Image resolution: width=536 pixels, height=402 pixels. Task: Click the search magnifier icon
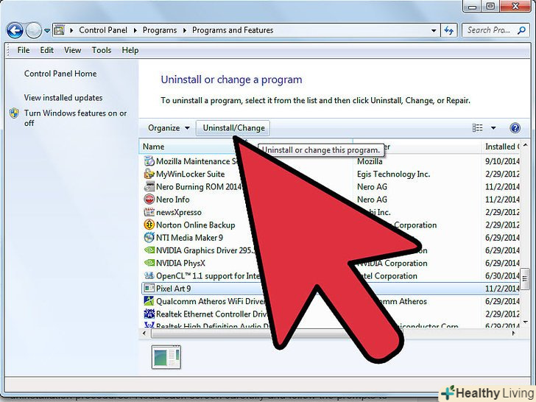521,30
